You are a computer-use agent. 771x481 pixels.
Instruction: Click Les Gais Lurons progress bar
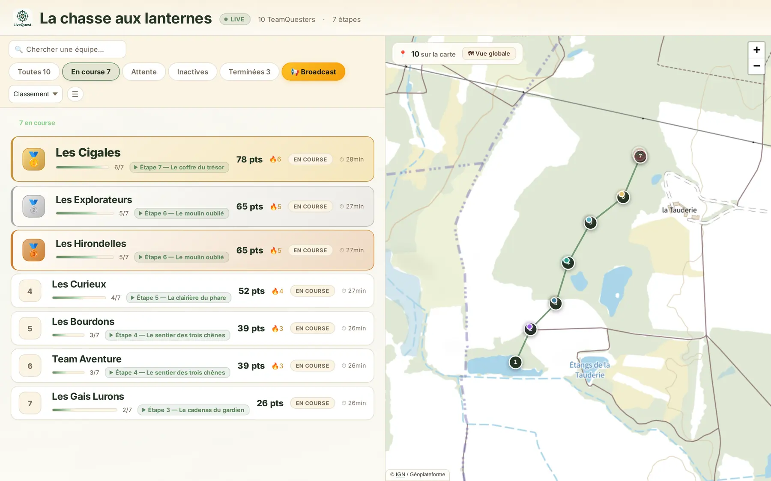[x=84, y=410]
